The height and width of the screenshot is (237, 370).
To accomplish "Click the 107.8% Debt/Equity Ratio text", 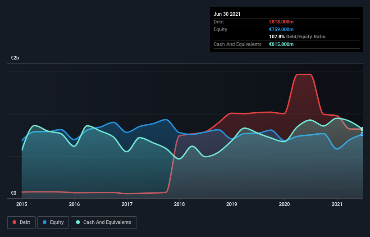I will click(x=297, y=36).
